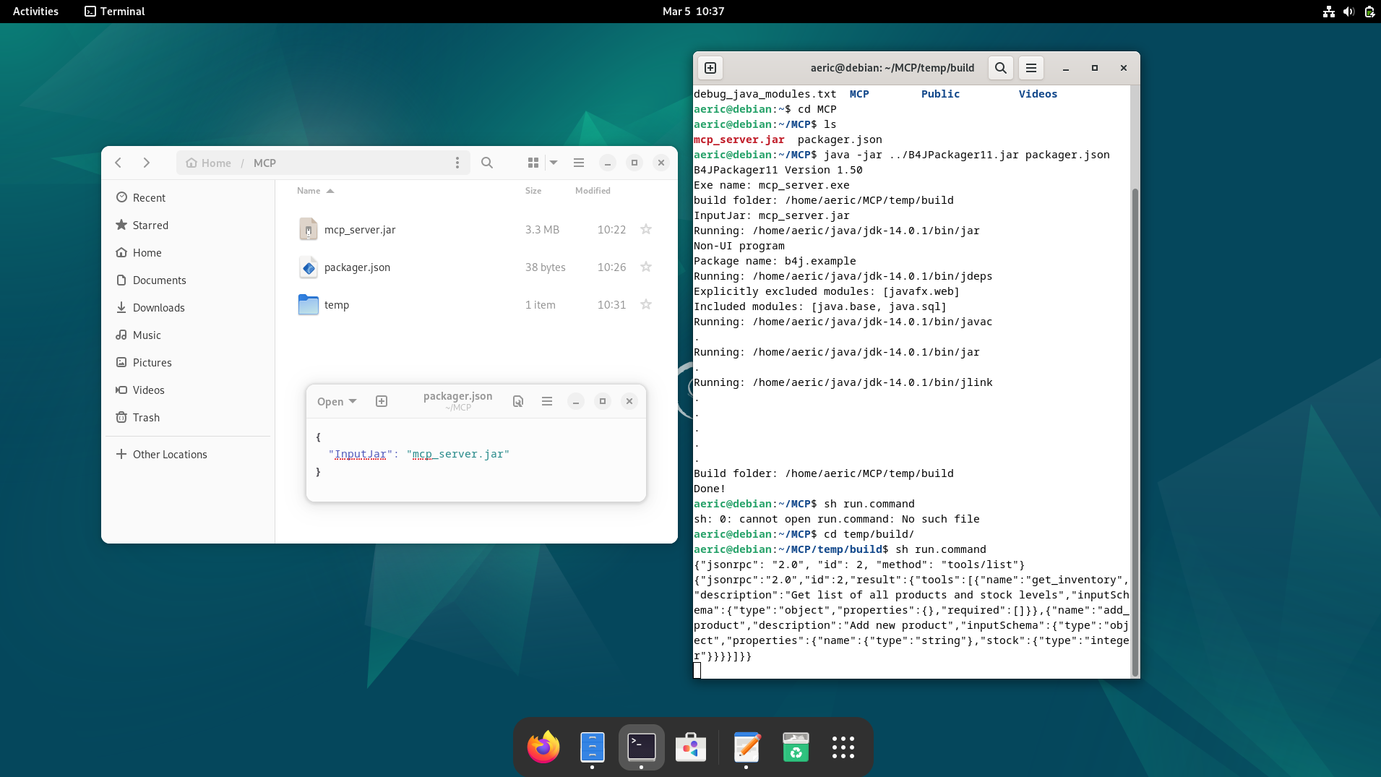Browse Other Locations in the sidebar
This screenshot has width=1381, height=777.
click(169, 454)
